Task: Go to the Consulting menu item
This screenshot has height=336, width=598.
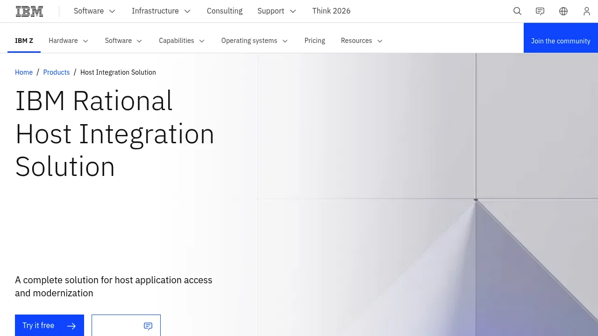Action: 225,11
